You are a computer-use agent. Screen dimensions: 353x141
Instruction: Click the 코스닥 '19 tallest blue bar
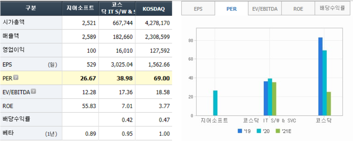point(320,76)
